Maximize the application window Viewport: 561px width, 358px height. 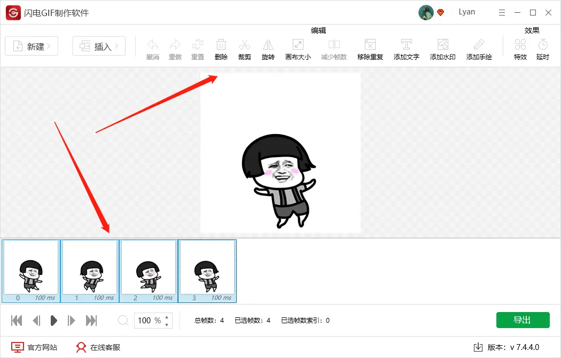click(533, 13)
